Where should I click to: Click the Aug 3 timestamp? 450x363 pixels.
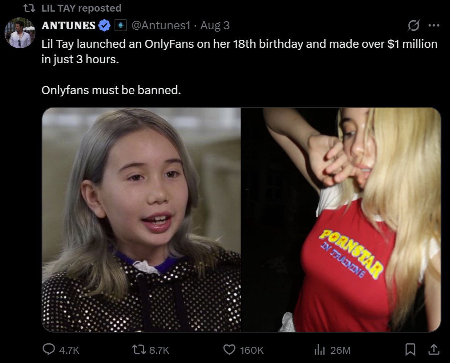point(215,25)
